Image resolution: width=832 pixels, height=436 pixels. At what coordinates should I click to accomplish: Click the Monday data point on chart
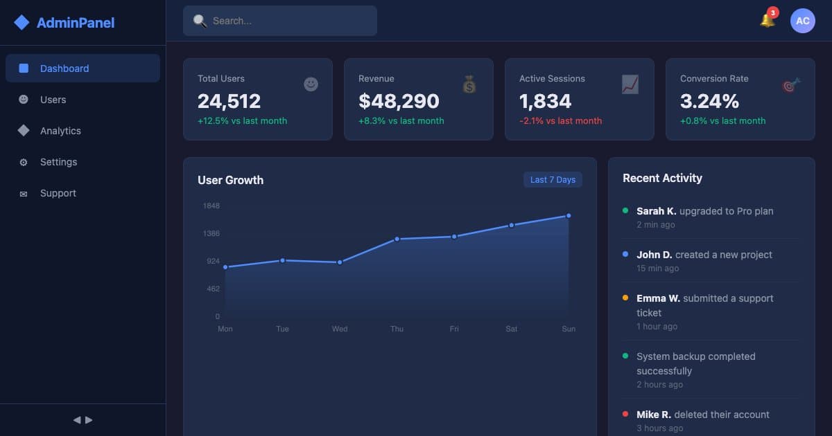point(225,267)
